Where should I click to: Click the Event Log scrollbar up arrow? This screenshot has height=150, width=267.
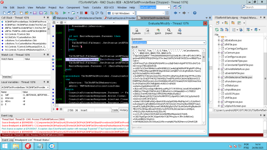(x=265, y=120)
